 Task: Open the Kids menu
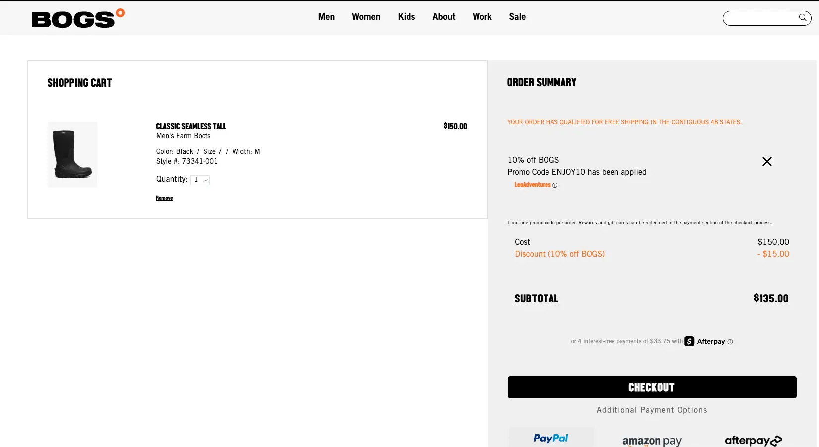point(406,17)
